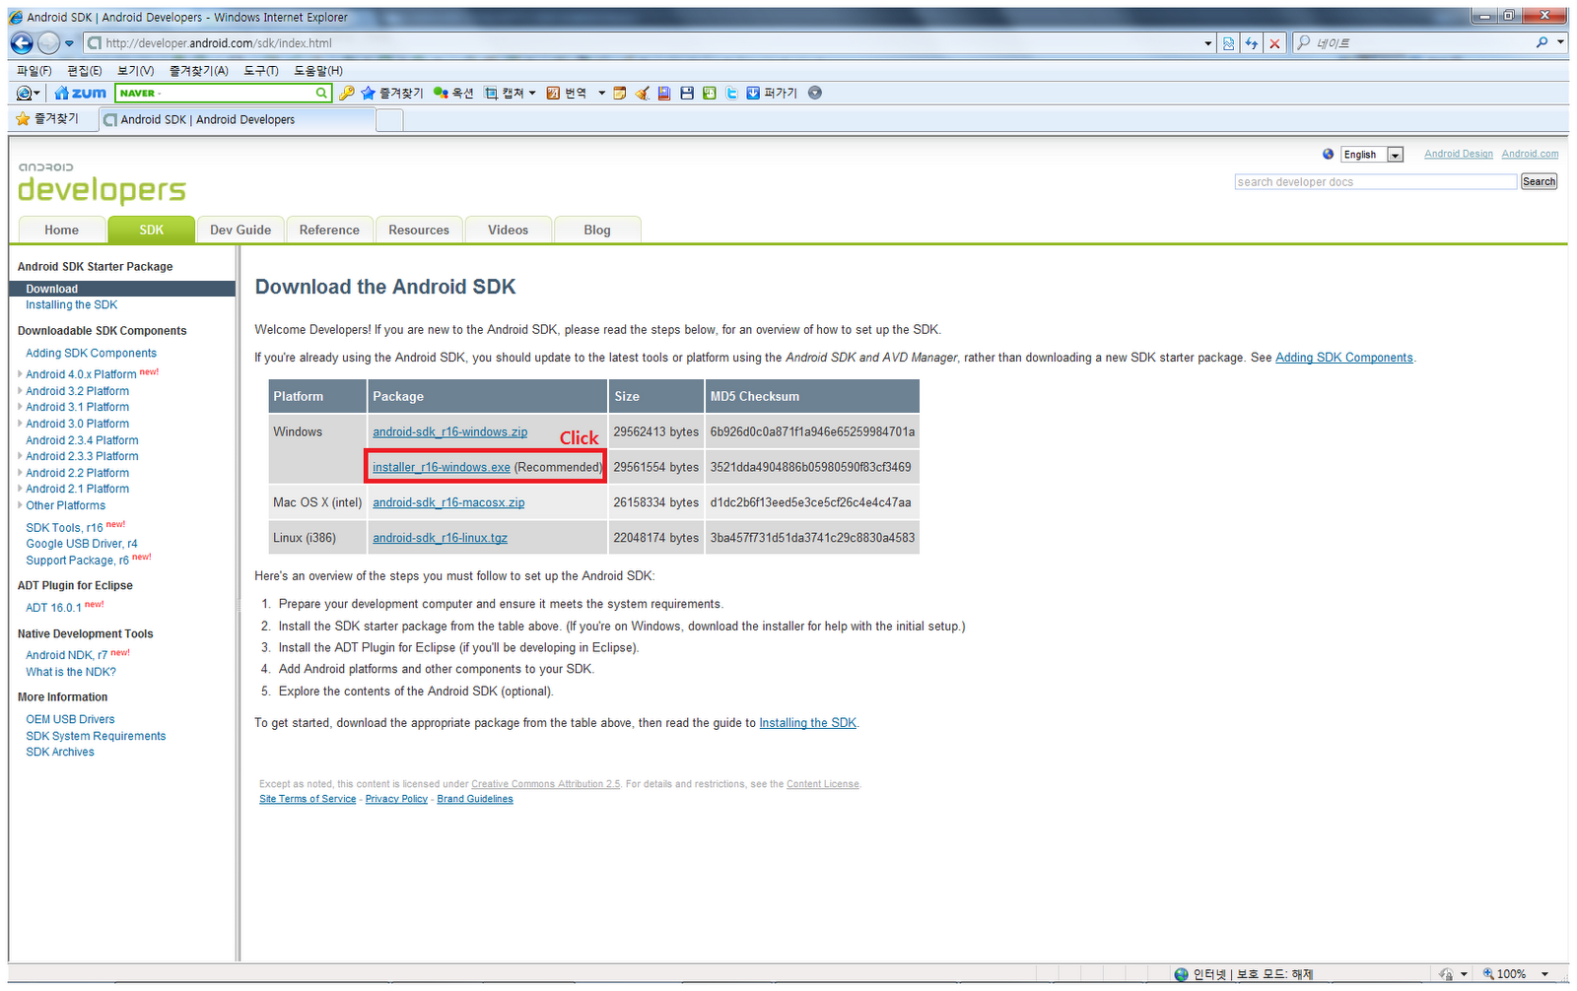Open the Blog tab
Screen dimensions: 1577x991
click(597, 230)
